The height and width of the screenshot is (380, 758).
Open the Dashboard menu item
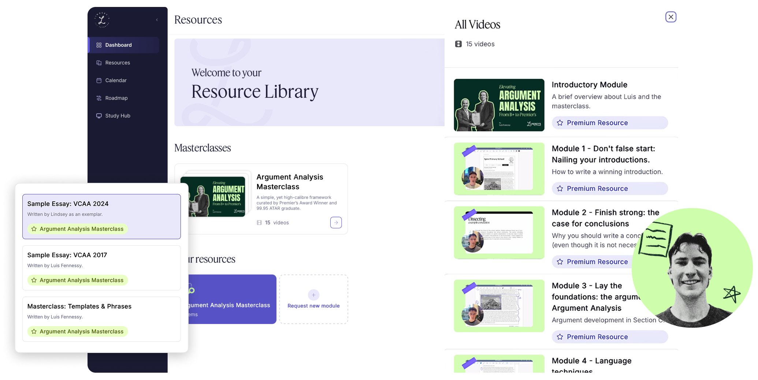[123, 45]
